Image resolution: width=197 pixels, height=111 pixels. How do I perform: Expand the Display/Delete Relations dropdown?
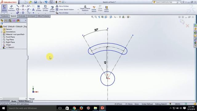[85, 13]
